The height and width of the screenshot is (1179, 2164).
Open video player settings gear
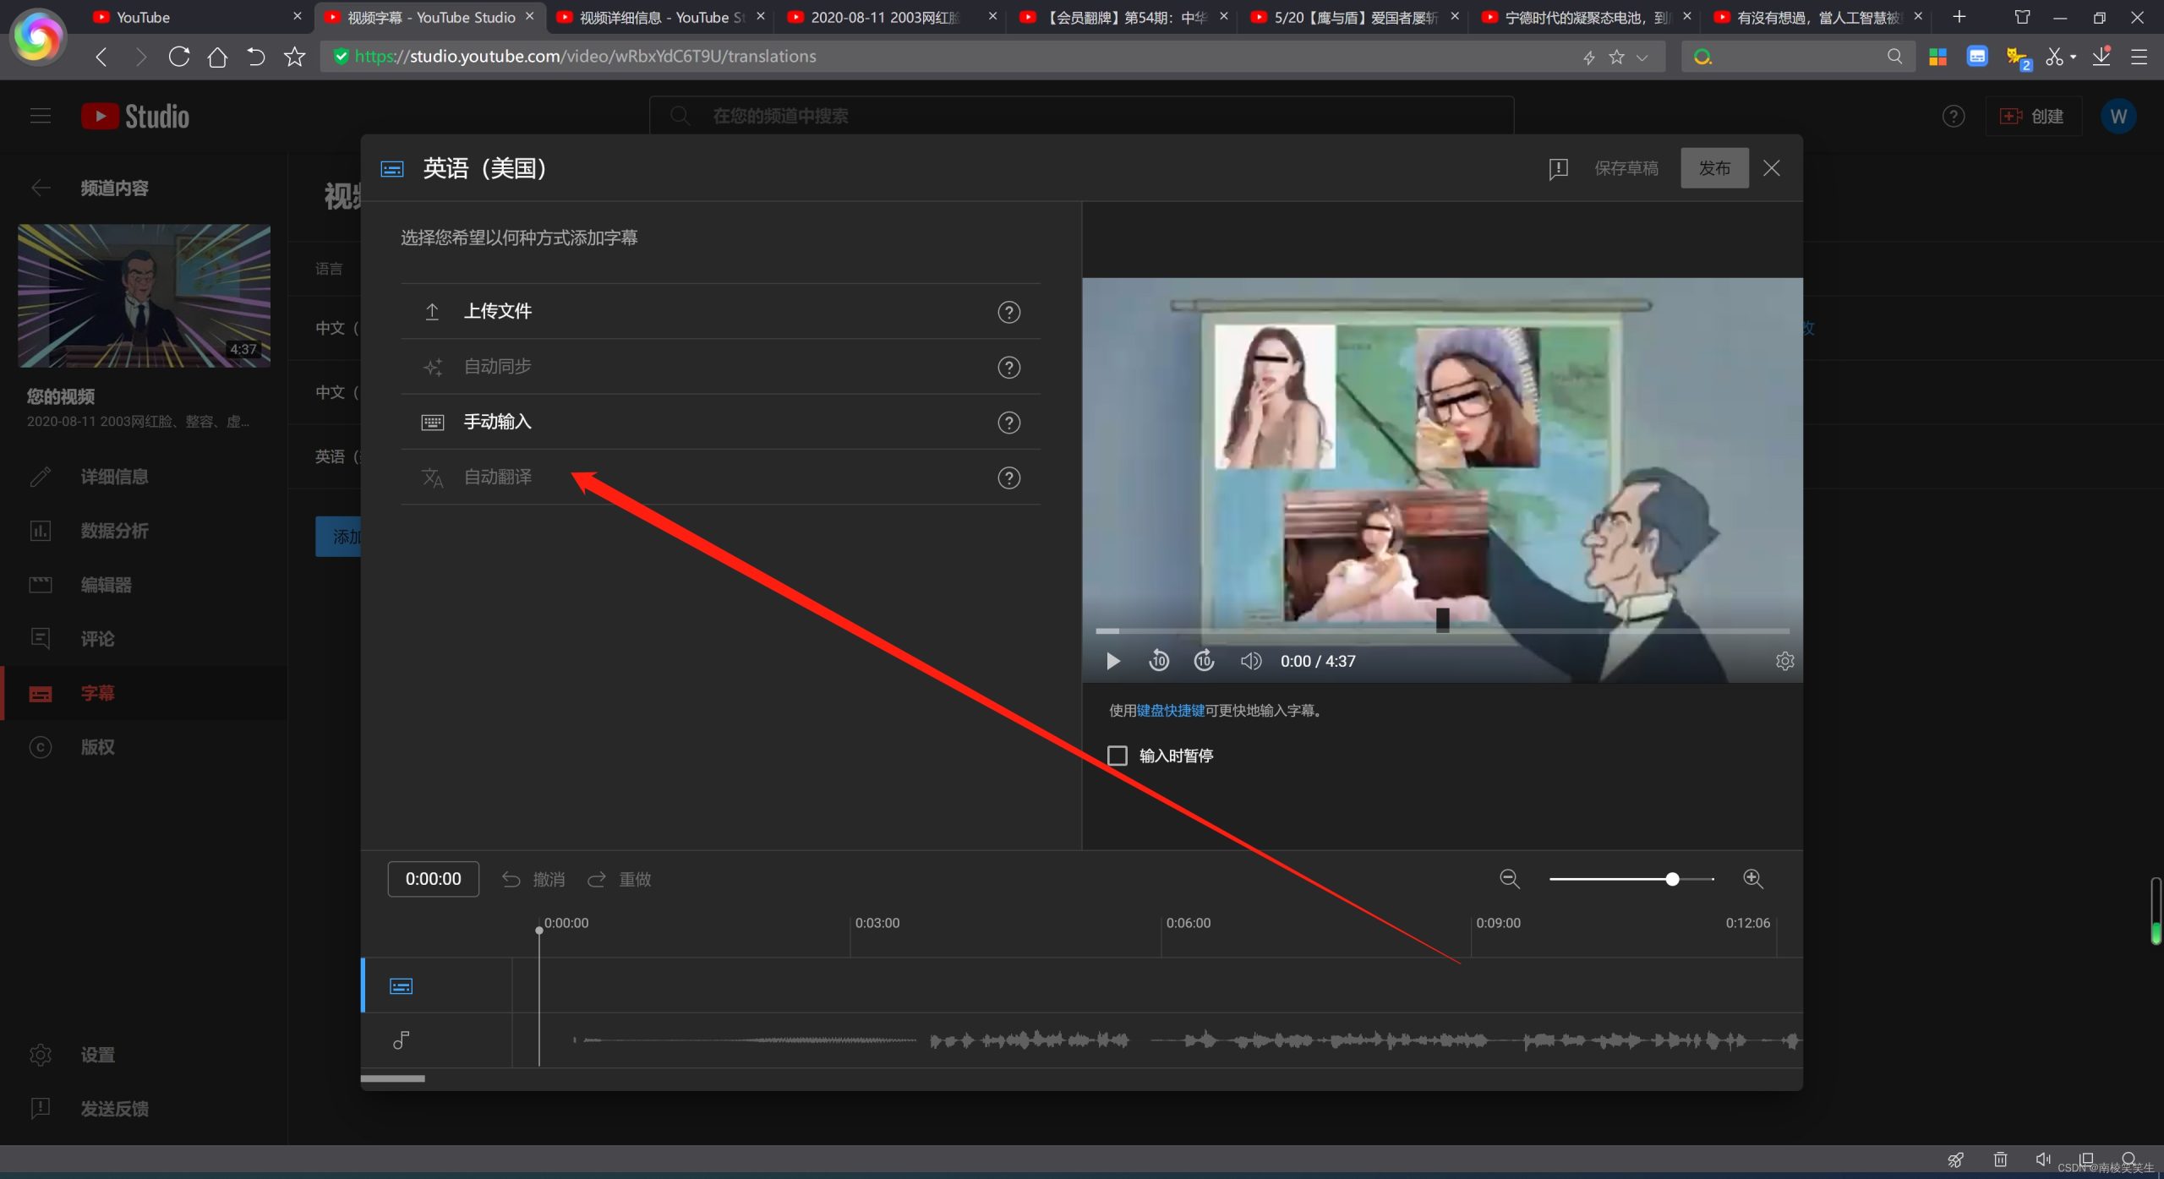pyautogui.click(x=1784, y=661)
